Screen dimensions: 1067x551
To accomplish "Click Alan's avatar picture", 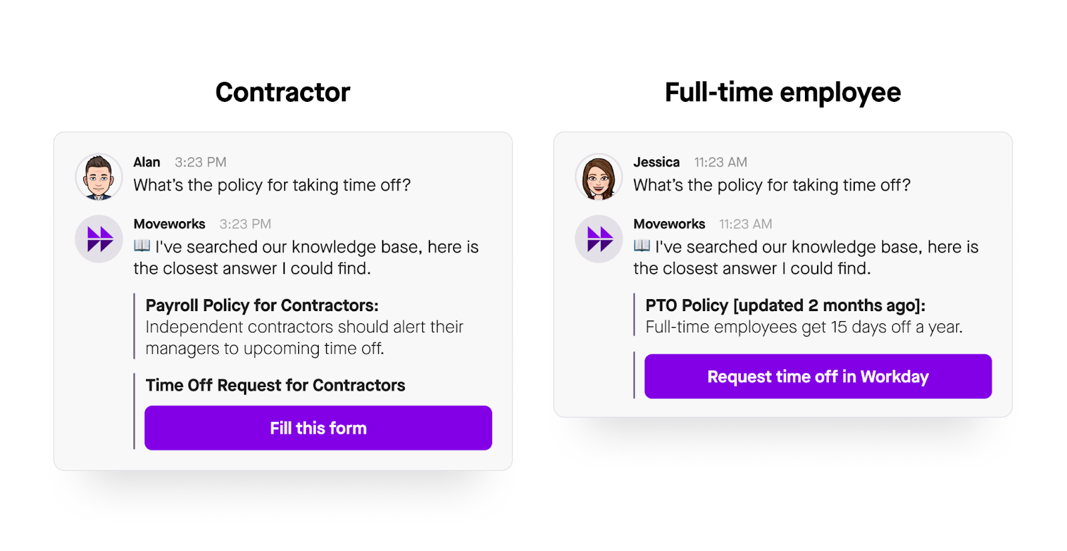I will point(97,177).
